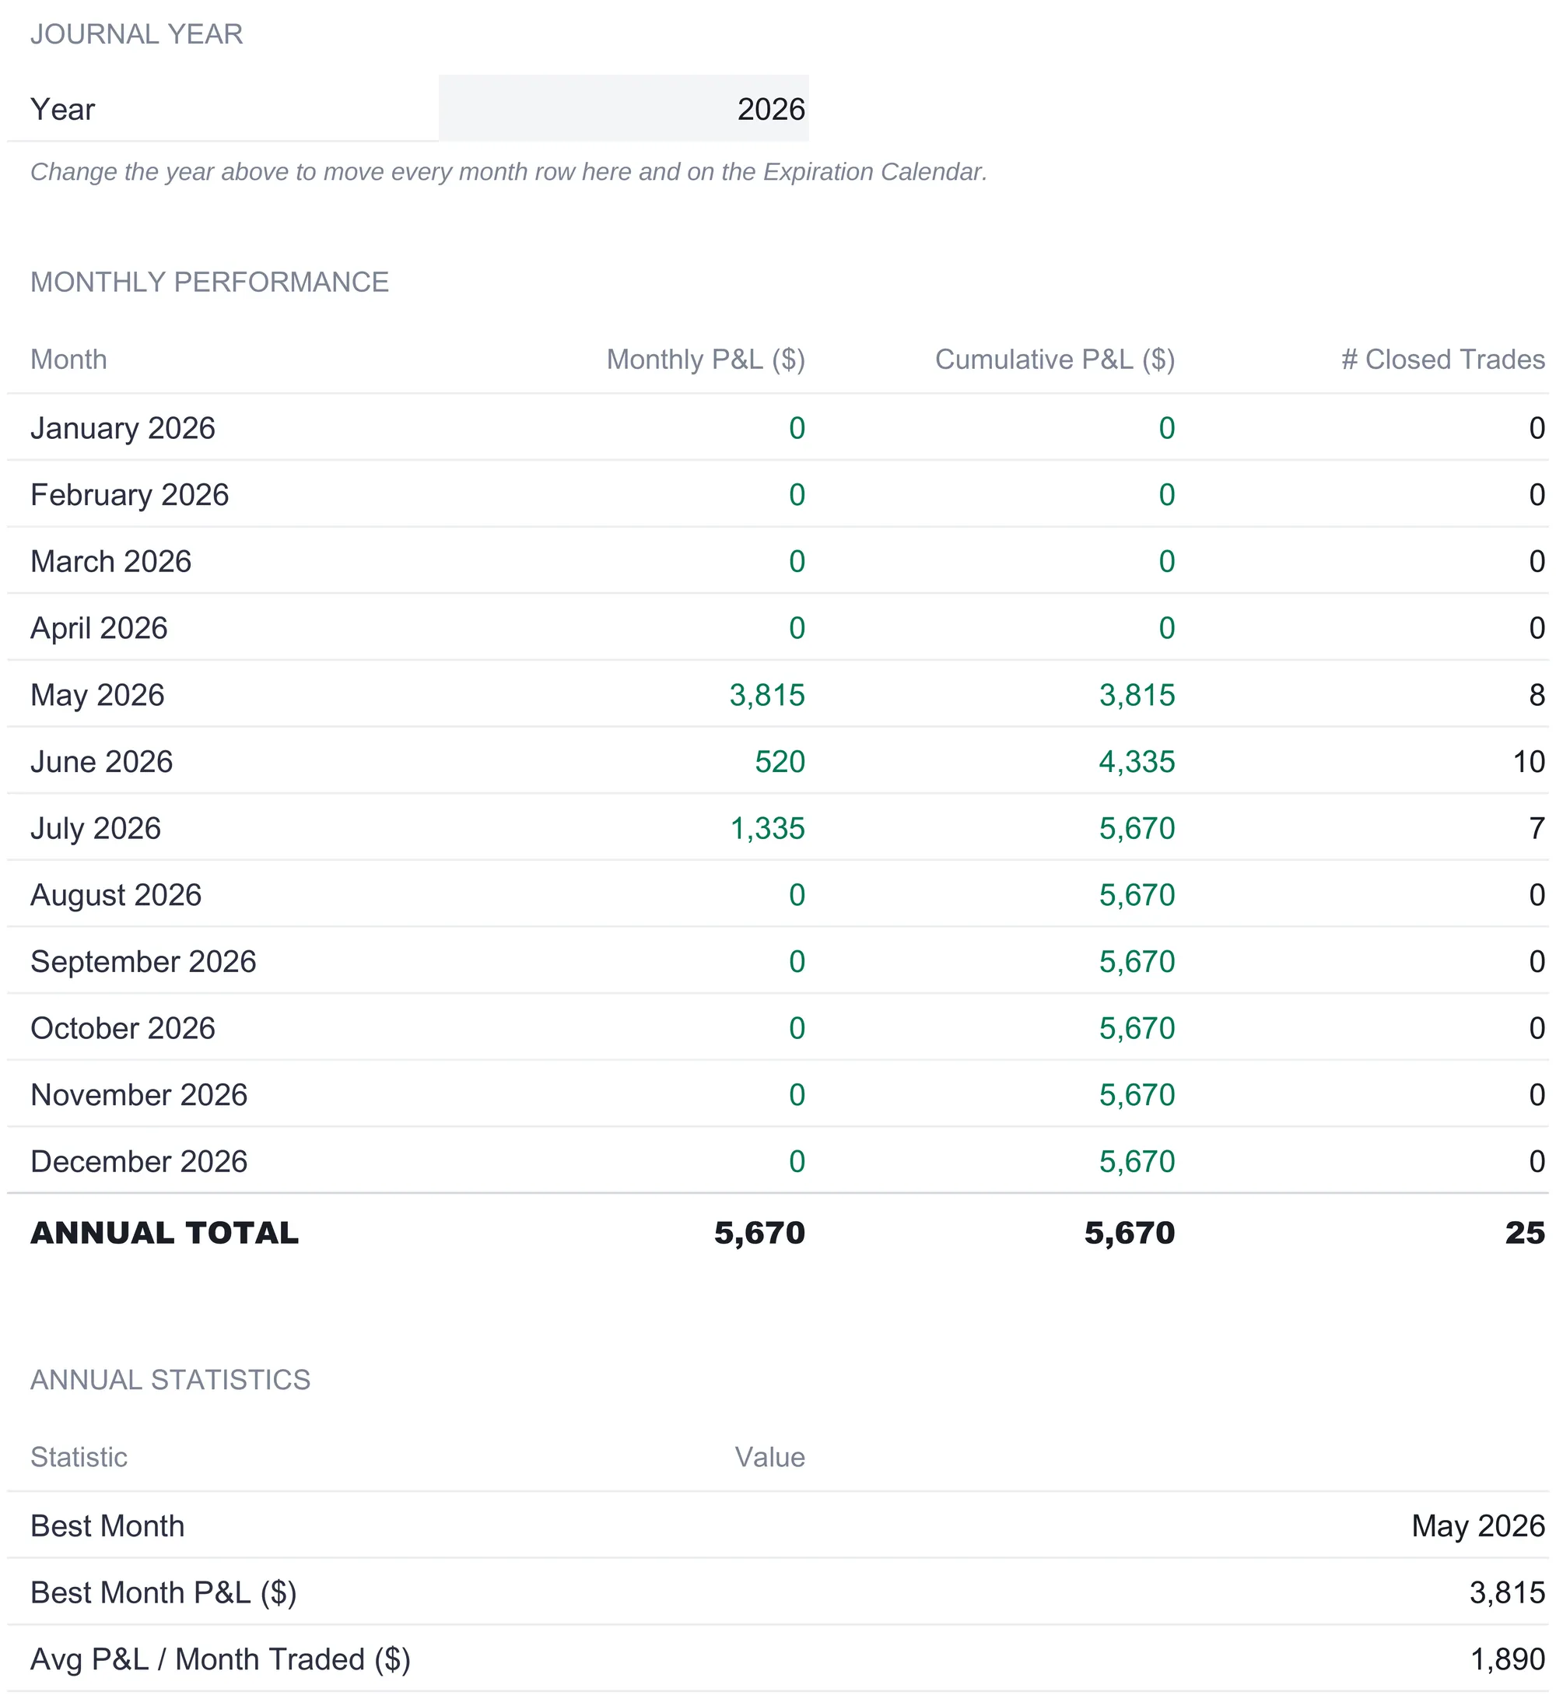Click the Year input field showing 2026
1556x1699 pixels.
tap(623, 109)
